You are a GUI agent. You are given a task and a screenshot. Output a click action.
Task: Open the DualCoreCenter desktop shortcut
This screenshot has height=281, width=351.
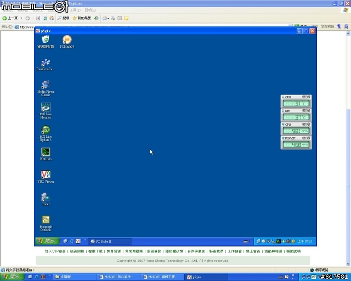46,65
